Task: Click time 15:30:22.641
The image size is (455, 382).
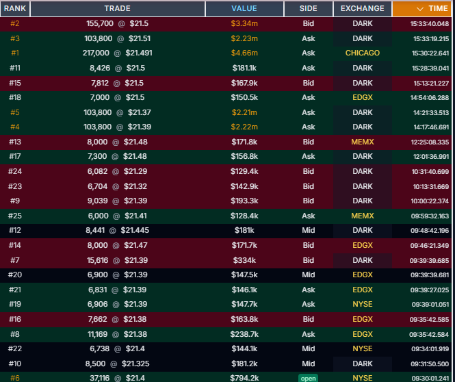Action: click(430, 53)
